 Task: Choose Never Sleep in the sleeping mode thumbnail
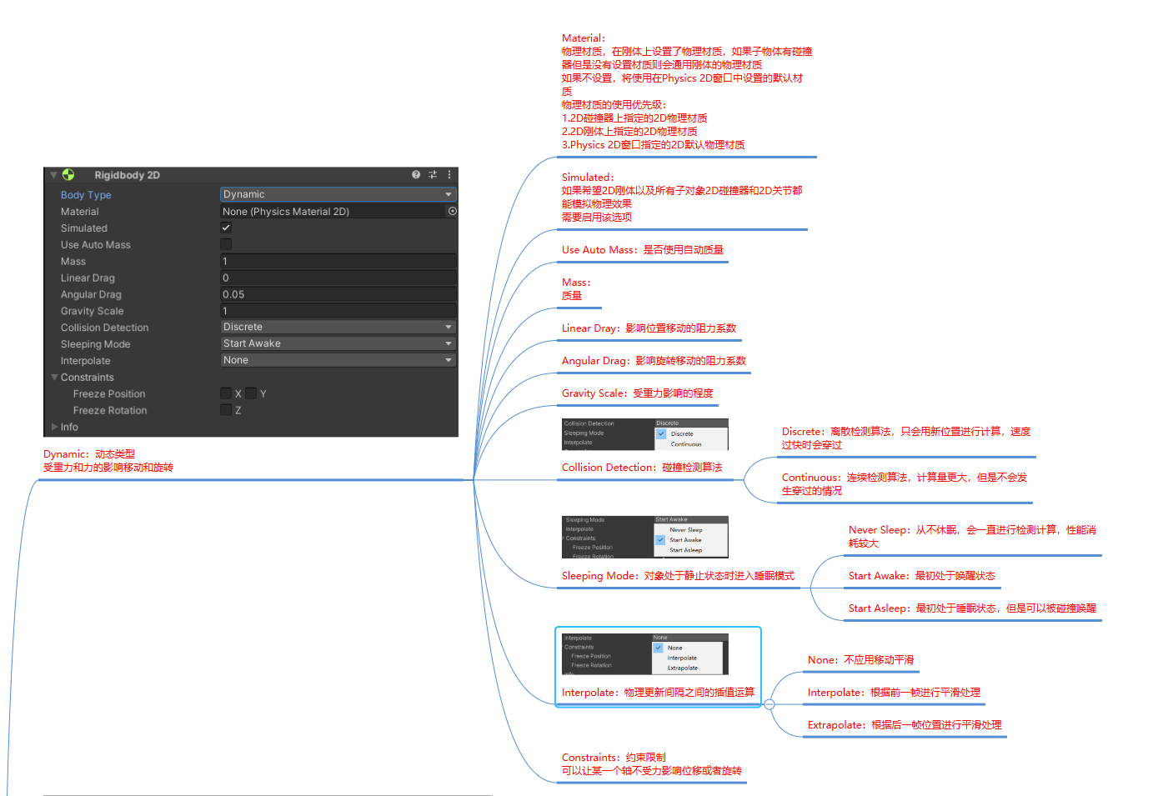point(686,530)
